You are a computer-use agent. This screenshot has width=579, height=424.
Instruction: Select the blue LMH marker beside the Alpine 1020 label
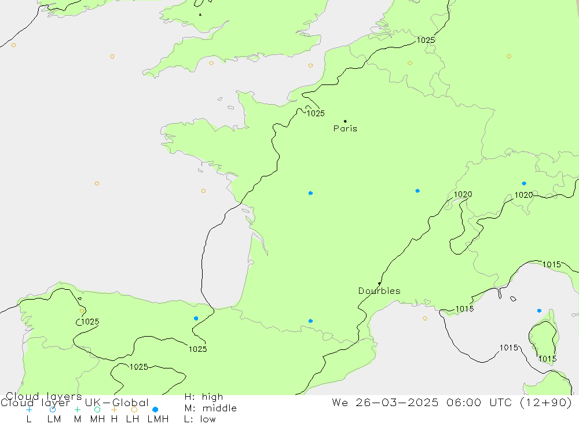tap(524, 183)
